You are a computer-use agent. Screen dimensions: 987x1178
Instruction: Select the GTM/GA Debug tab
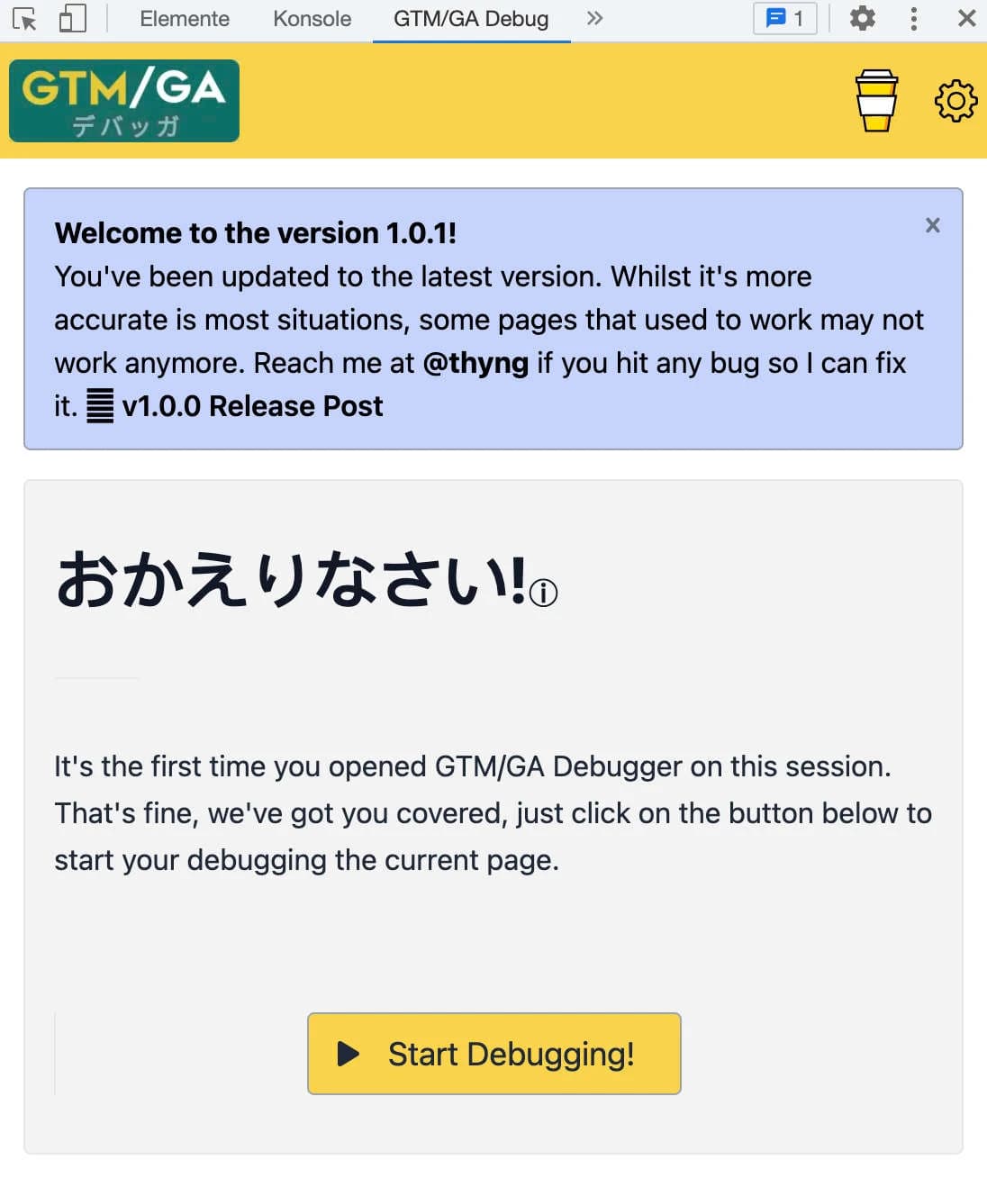point(470,18)
